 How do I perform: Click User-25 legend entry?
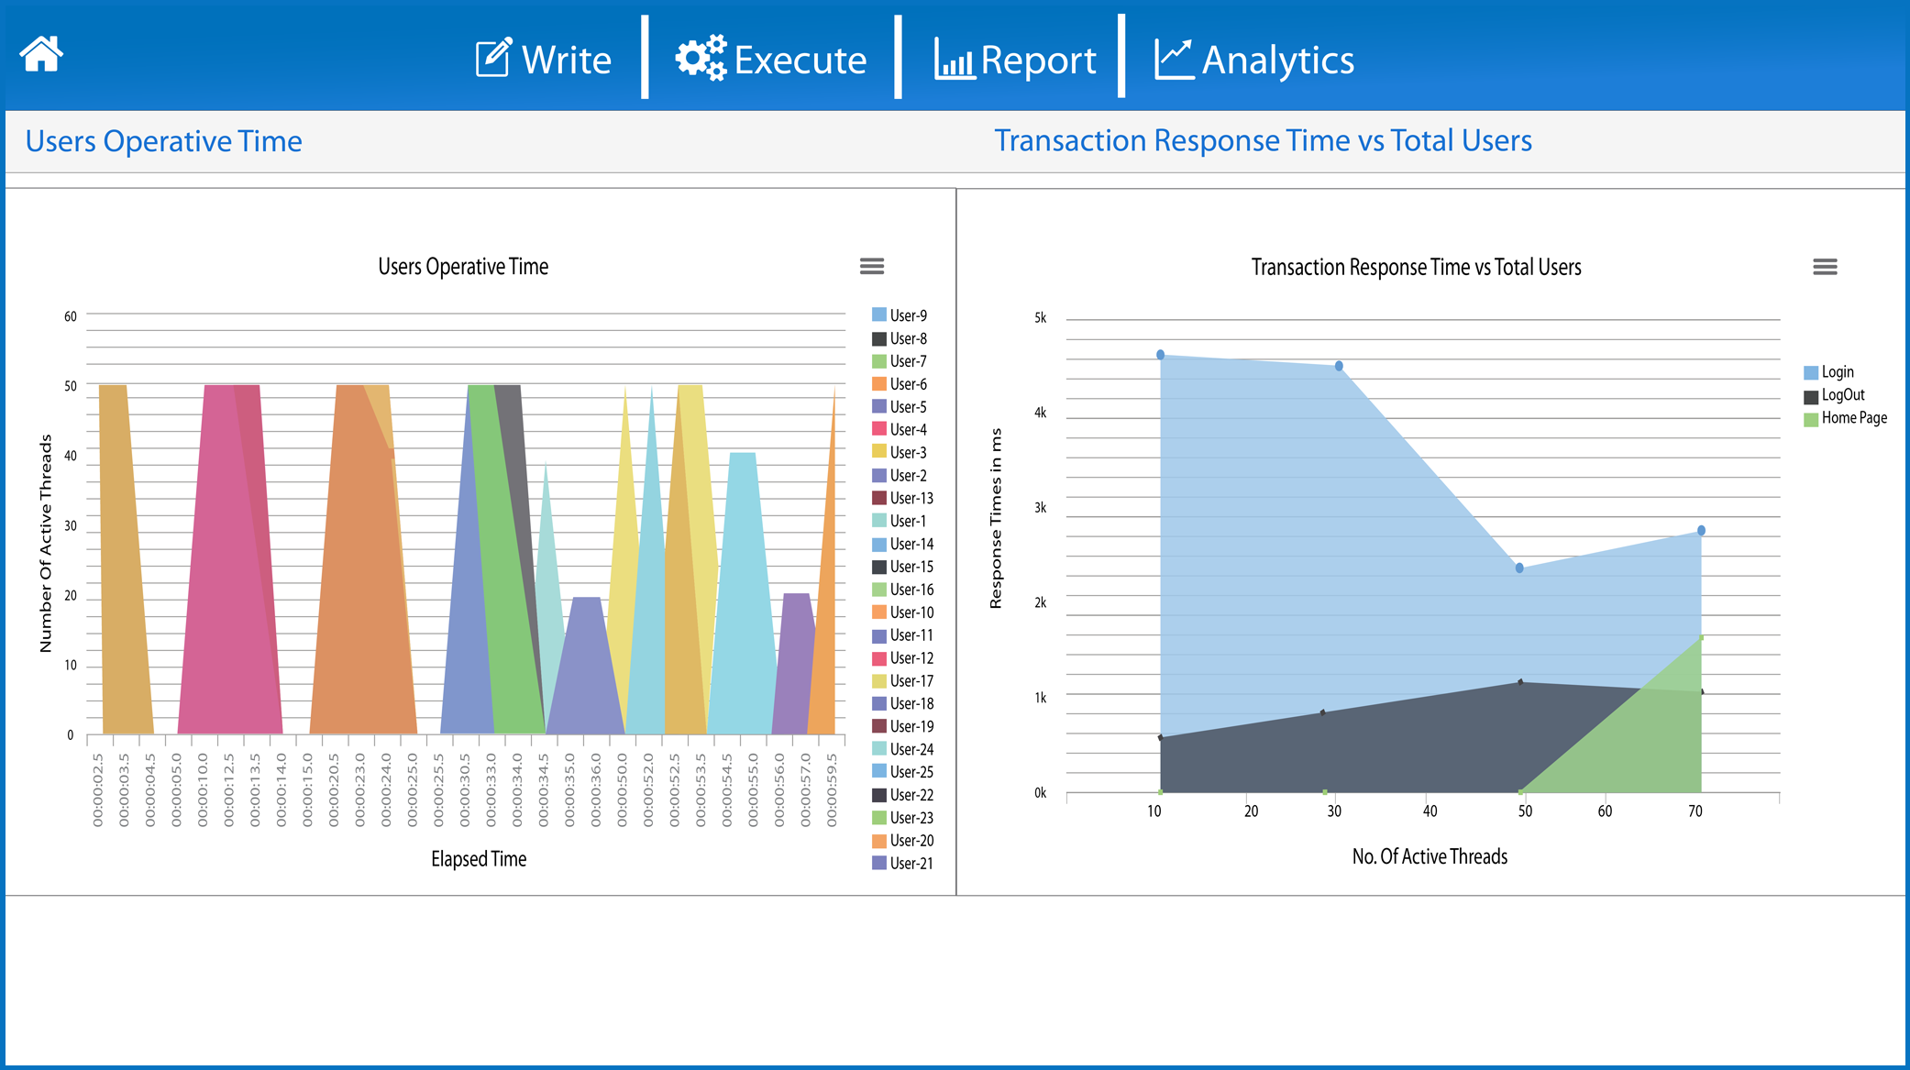click(903, 772)
